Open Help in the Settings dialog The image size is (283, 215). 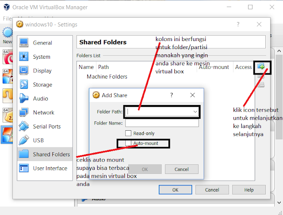[249, 190]
